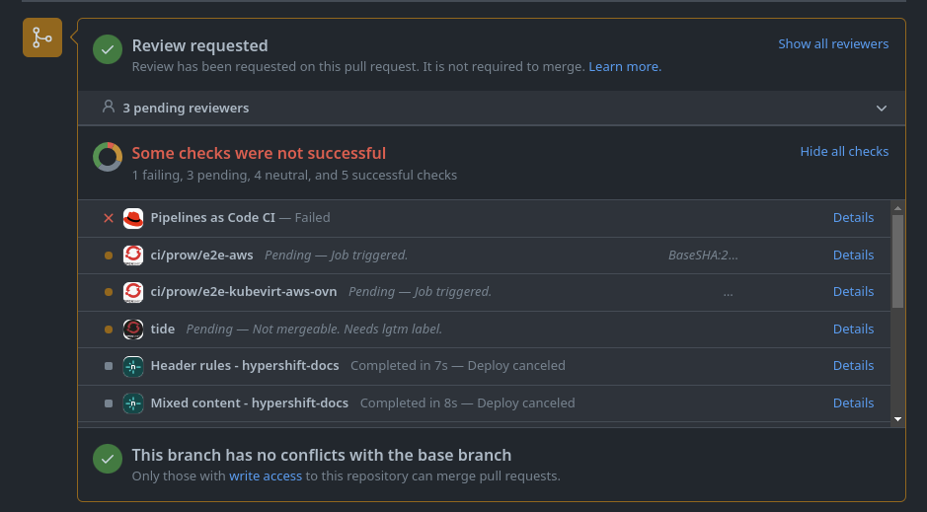Follow the write access link
The width and height of the screenshot is (927, 512).
(x=266, y=476)
